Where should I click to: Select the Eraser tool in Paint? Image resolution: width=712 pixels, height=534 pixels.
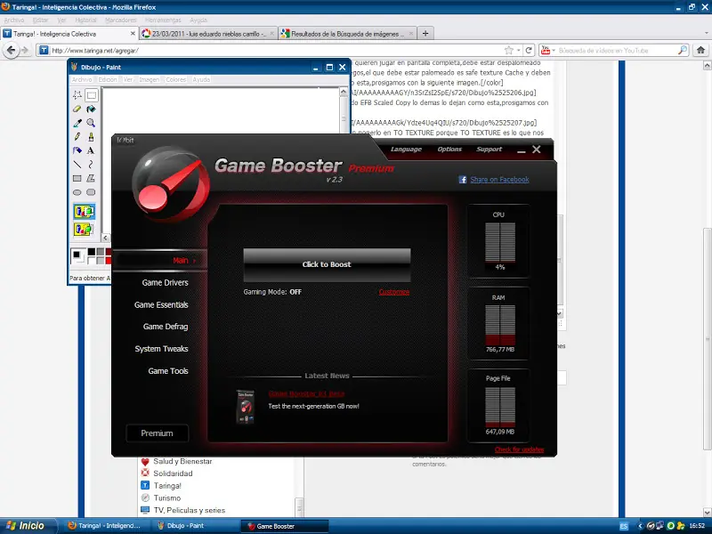click(77, 109)
